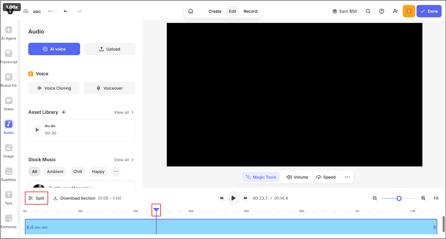This screenshot has height=239, width=446.
Task: Play the au.au audio asset
Action: pyautogui.click(x=37, y=130)
